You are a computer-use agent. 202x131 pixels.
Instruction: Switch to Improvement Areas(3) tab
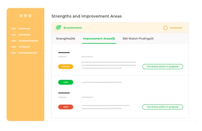(x=99, y=39)
